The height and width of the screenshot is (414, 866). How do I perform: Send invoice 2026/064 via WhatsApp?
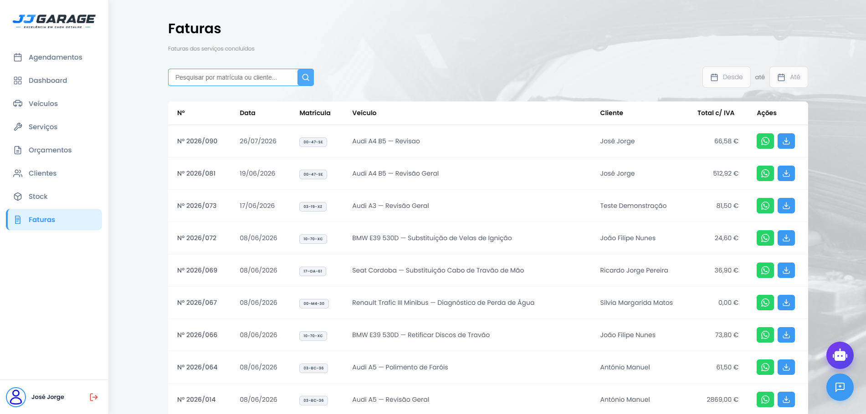(765, 367)
